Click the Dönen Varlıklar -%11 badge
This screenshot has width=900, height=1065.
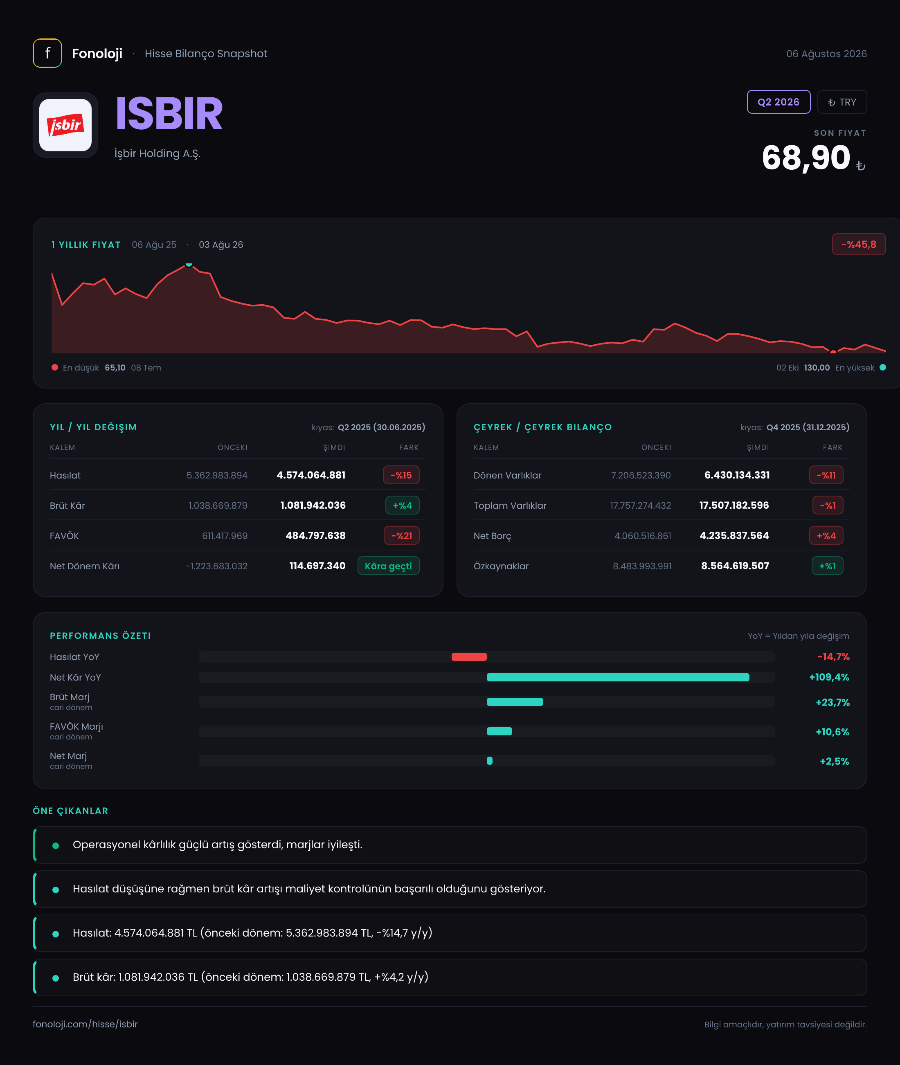[826, 475]
